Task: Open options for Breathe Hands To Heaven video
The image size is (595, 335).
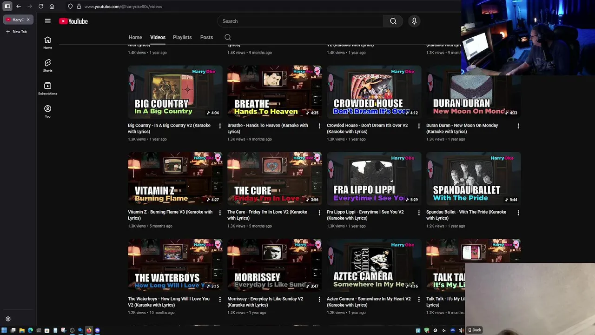Action: click(319, 126)
